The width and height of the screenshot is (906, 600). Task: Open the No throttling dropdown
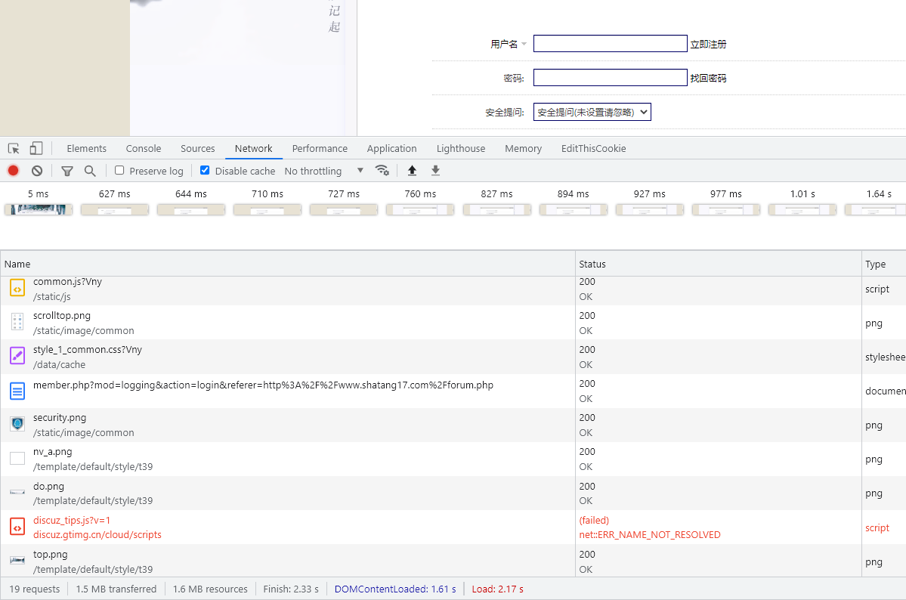(x=323, y=171)
